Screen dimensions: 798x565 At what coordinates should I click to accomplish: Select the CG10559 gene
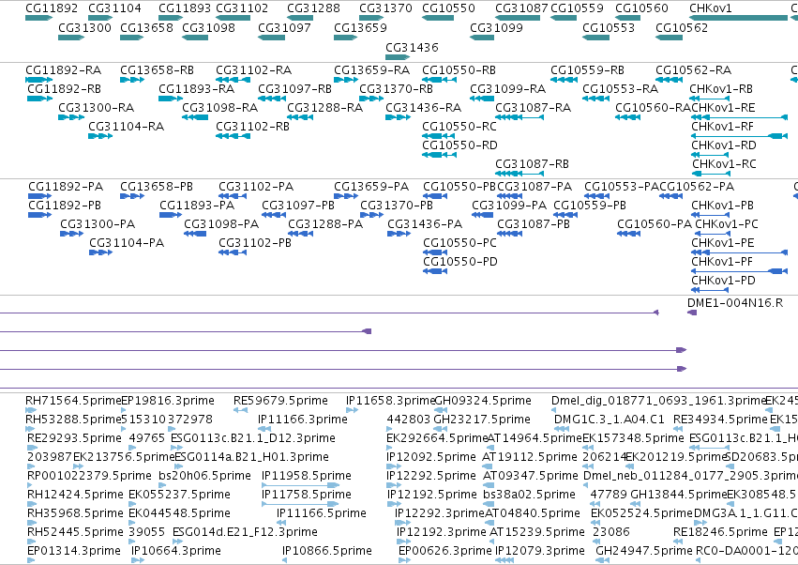[564, 18]
